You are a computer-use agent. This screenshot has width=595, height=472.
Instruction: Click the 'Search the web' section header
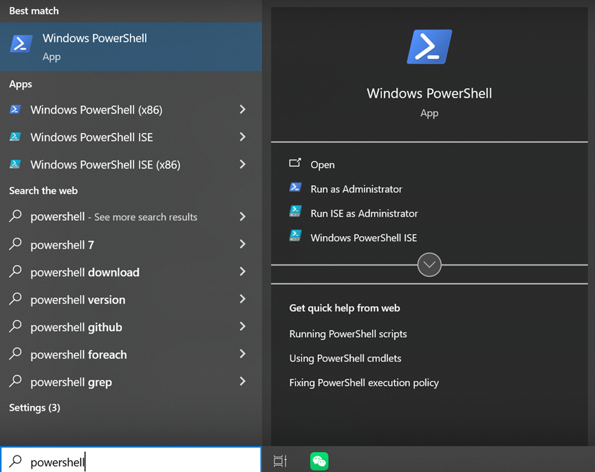coord(43,191)
